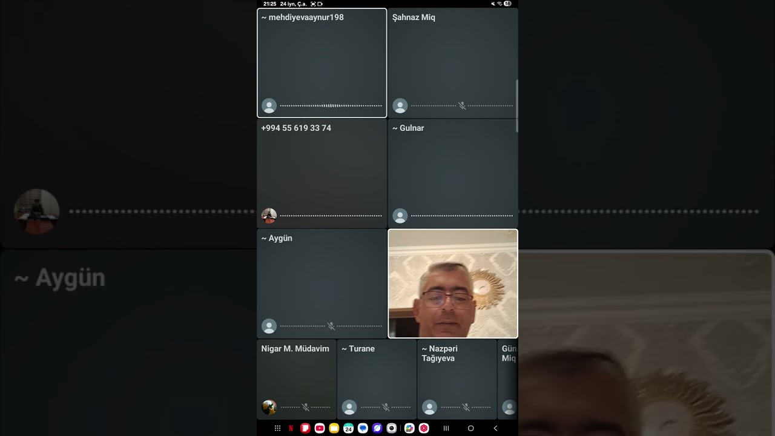Viewport: 775px width, 436px height.
Task: Open the red screen recorder app
Action: [424, 428]
